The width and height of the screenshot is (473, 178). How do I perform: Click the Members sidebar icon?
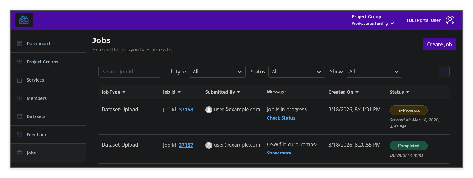(19, 98)
